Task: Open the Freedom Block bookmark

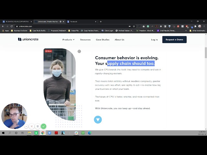Action: (145, 31)
